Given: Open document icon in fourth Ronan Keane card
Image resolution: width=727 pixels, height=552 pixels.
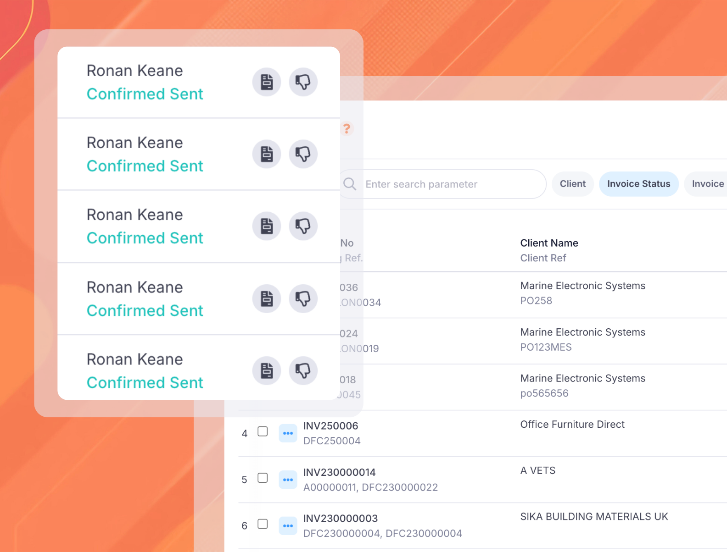Looking at the screenshot, I should (x=267, y=298).
